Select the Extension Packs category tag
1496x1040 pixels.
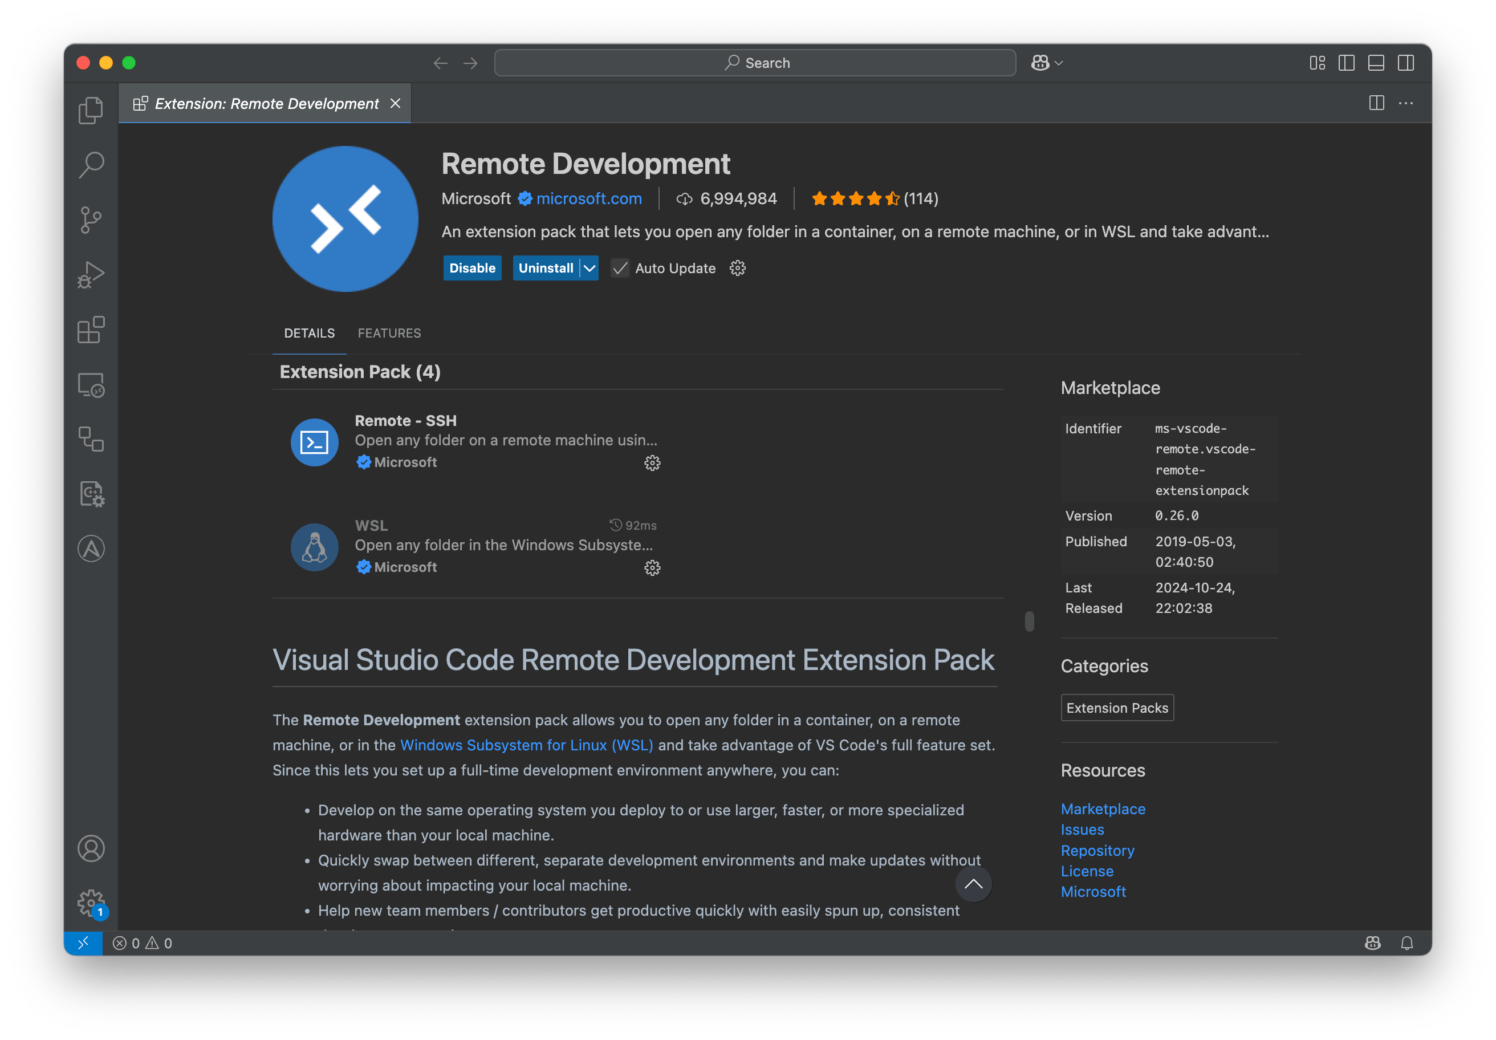coord(1117,708)
